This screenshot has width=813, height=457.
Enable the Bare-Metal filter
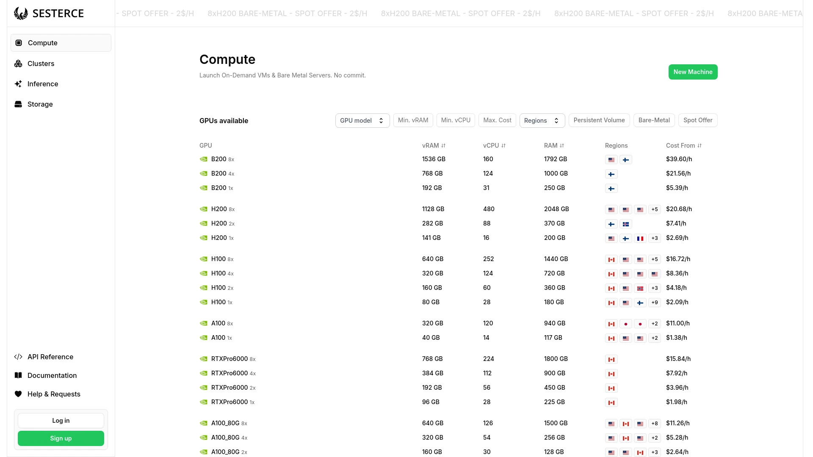click(x=654, y=120)
